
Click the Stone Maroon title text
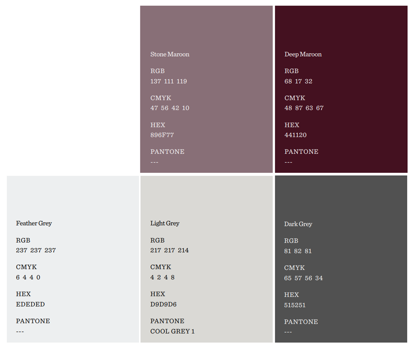click(169, 54)
